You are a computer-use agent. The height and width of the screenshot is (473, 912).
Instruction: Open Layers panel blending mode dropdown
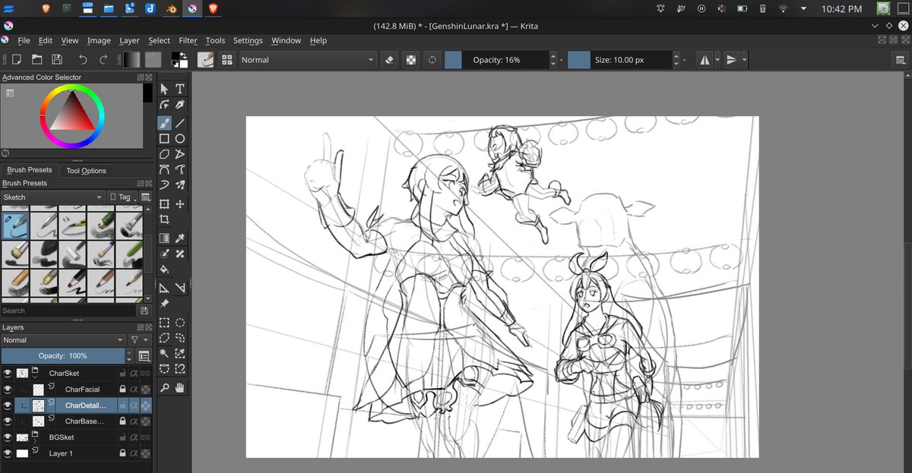pos(63,340)
